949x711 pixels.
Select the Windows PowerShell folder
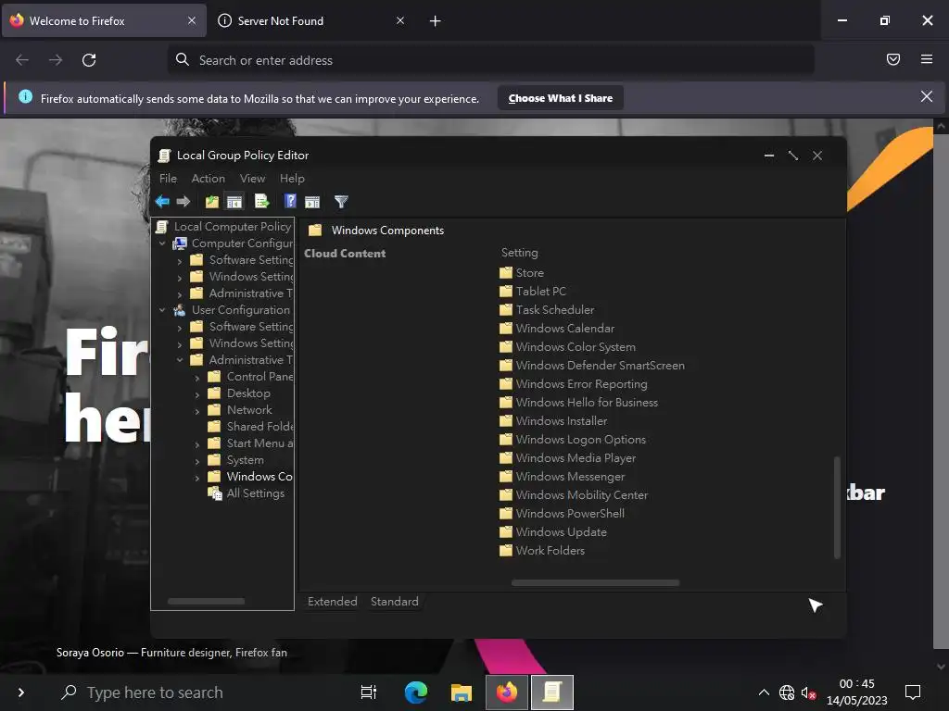[x=562, y=513]
